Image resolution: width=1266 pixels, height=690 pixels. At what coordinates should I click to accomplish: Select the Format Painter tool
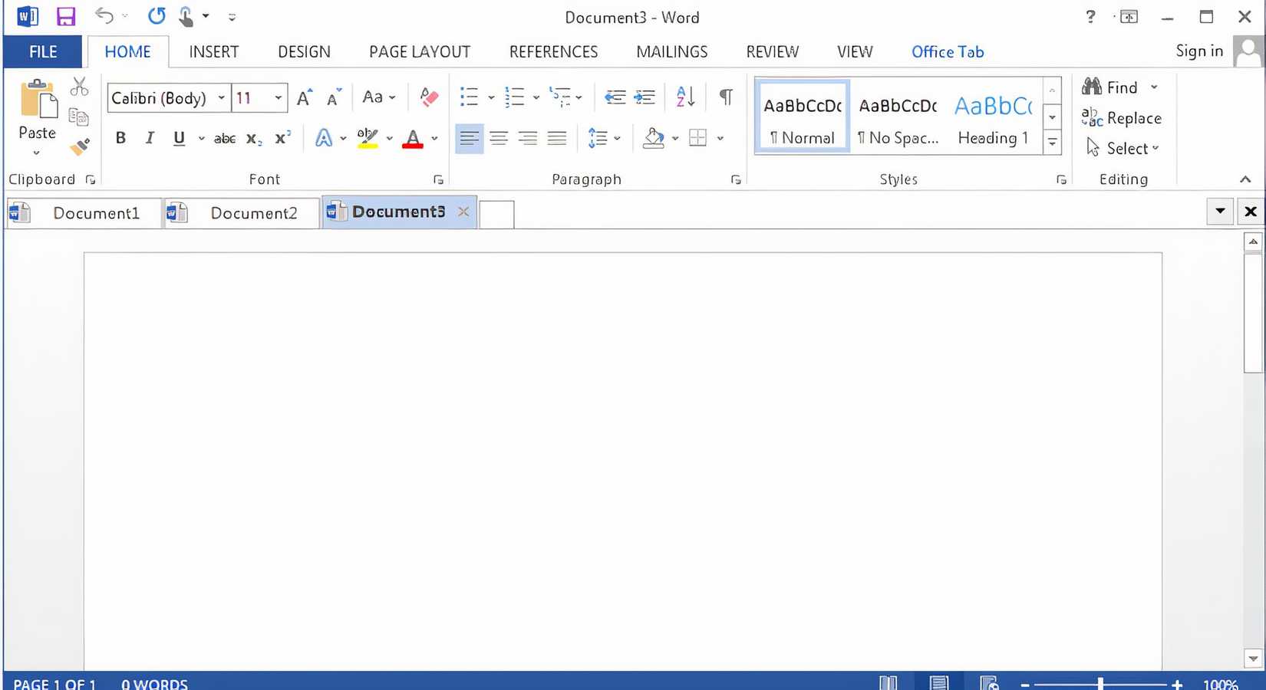[80, 146]
